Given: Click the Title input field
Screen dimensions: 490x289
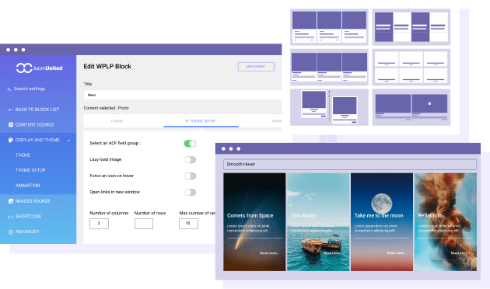Looking at the screenshot, I should point(183,95).
